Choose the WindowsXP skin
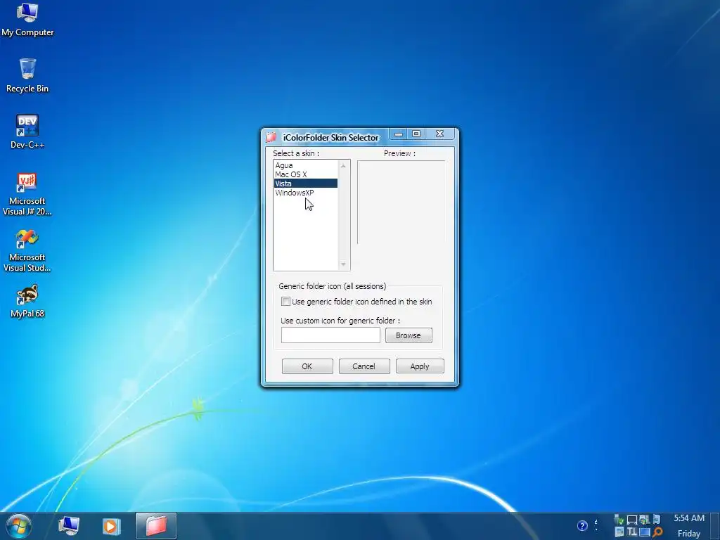The height and width of the screenshot is (540, 720). pos(305,193)
